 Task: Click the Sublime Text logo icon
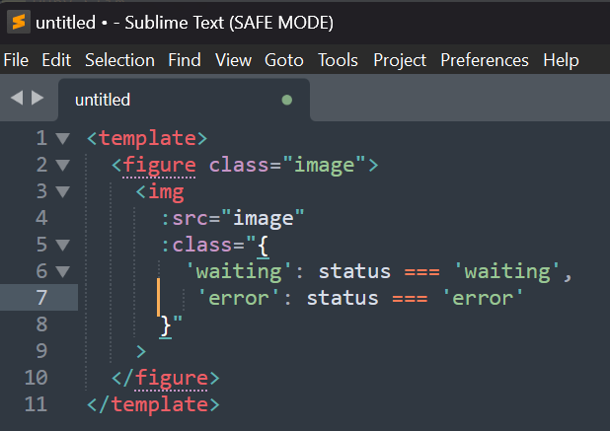[19, 22]
